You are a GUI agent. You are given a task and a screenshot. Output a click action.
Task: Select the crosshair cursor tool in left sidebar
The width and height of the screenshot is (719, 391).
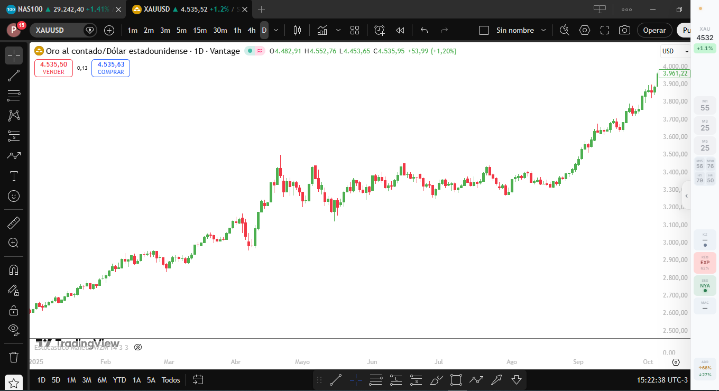(x=14, y=55)
